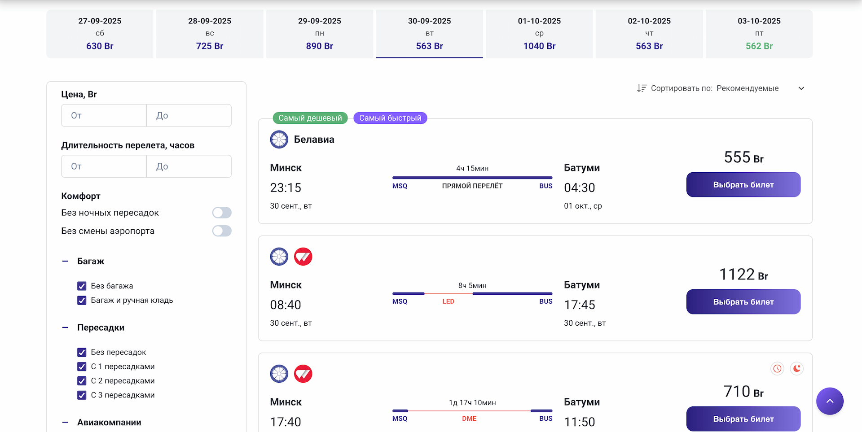This screenshot has height=432, width=862.
Task: Enable the no night transfers toggle
Action: 222,213
